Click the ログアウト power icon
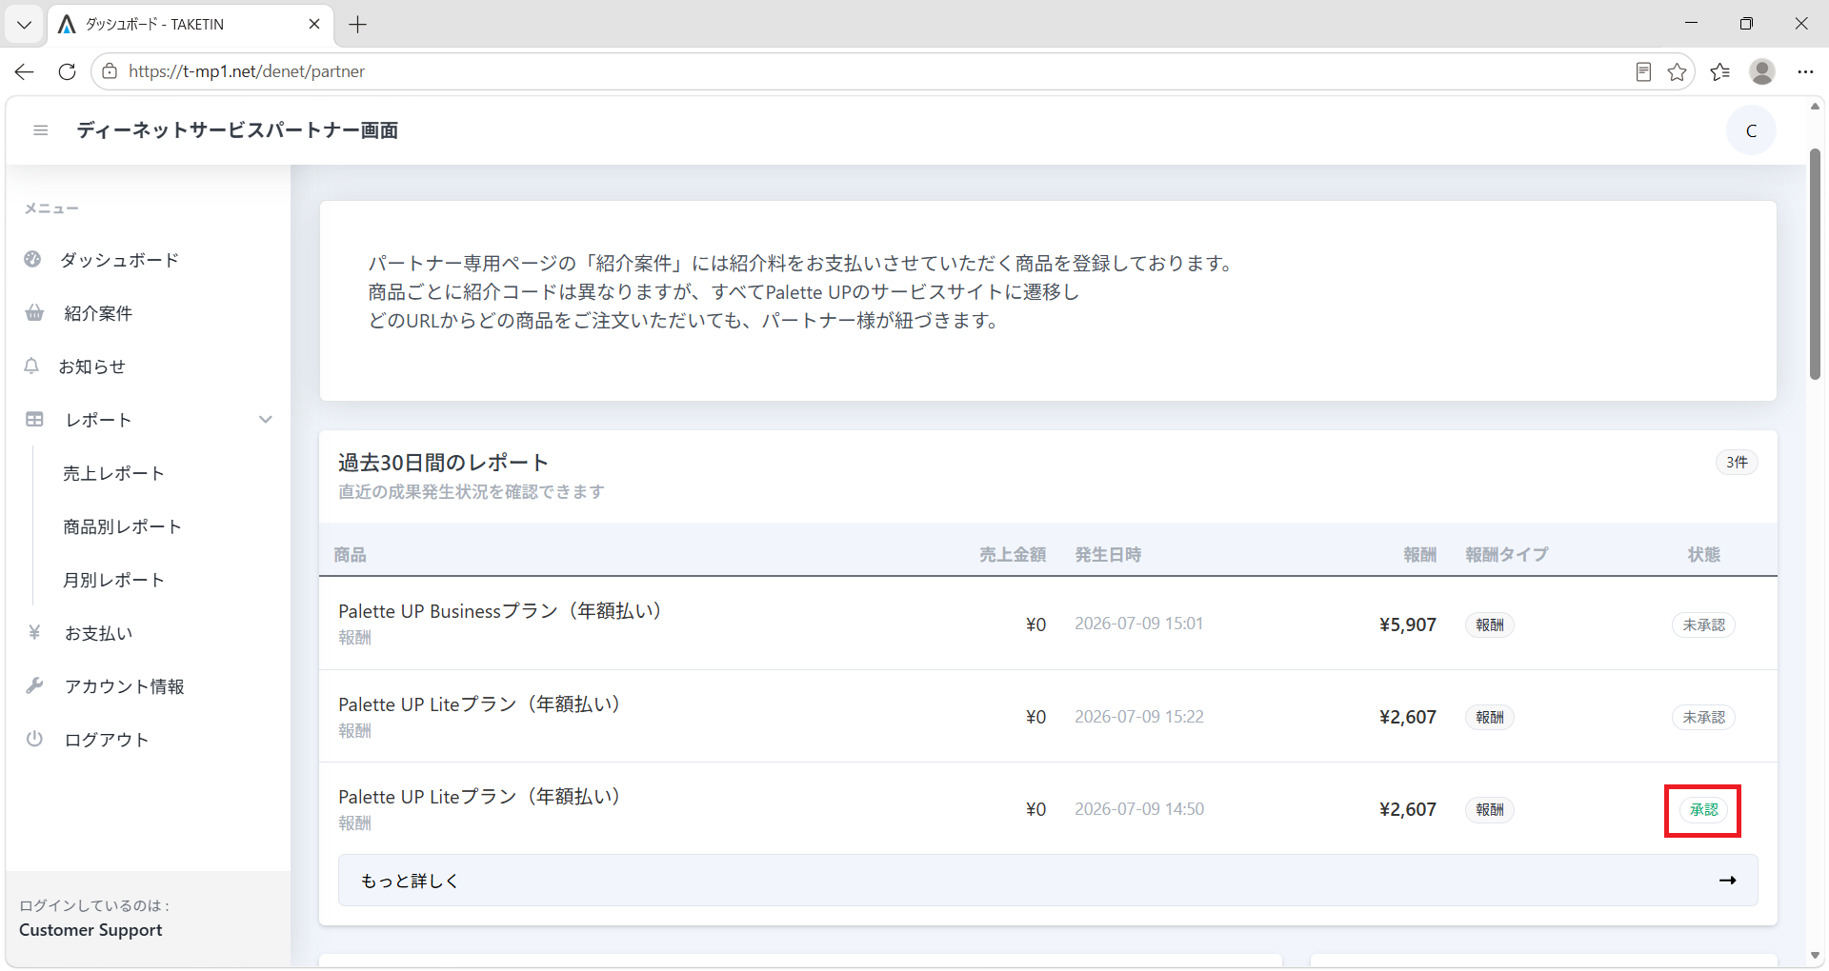Image resolution: width=1829 pixels, height=971 pixels. pyautogui.click(x=34, y=739)
